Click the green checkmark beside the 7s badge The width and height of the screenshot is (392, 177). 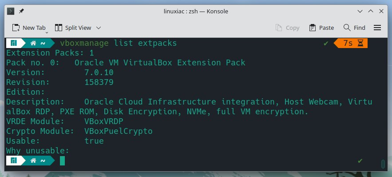click(326, 43)
